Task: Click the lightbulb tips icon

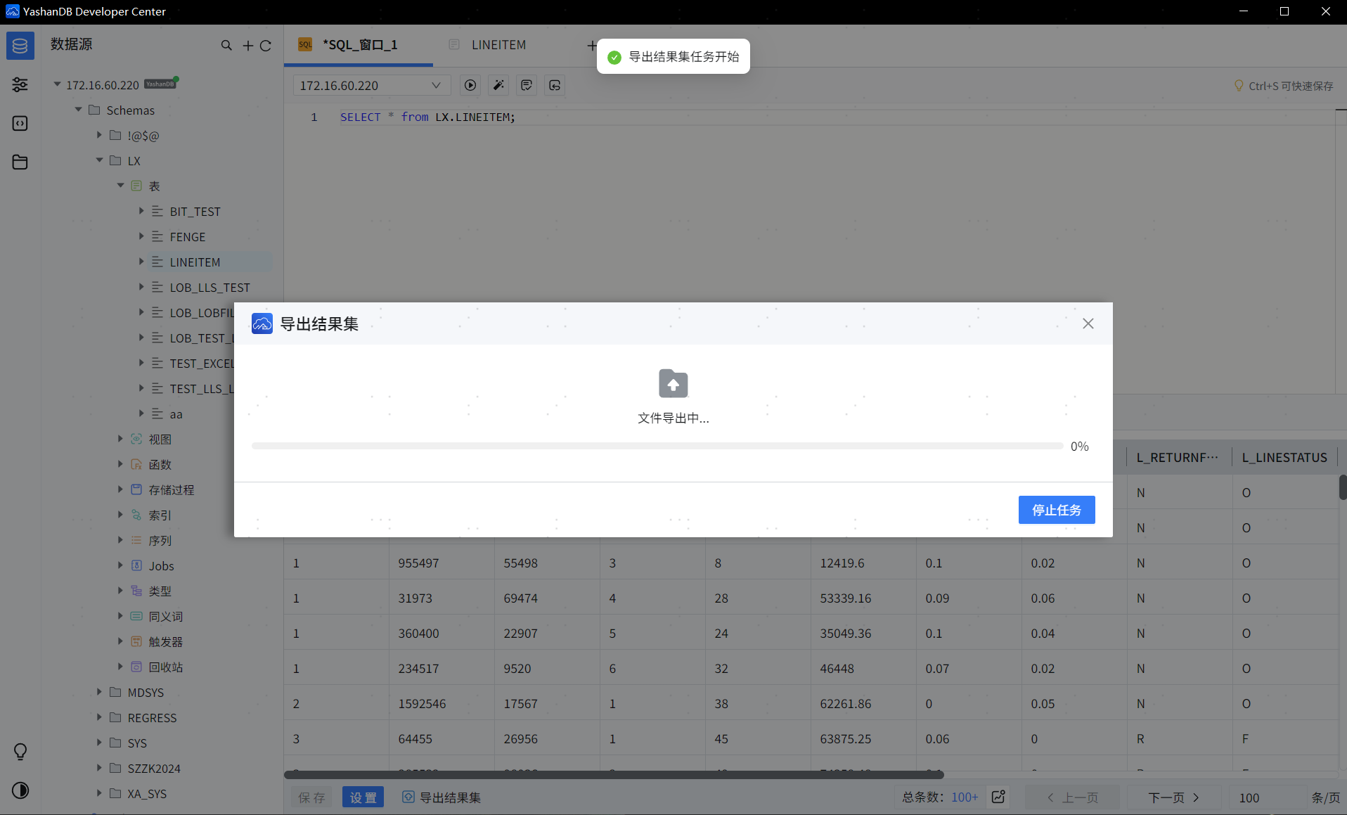Action: click(x=20, y=752)
